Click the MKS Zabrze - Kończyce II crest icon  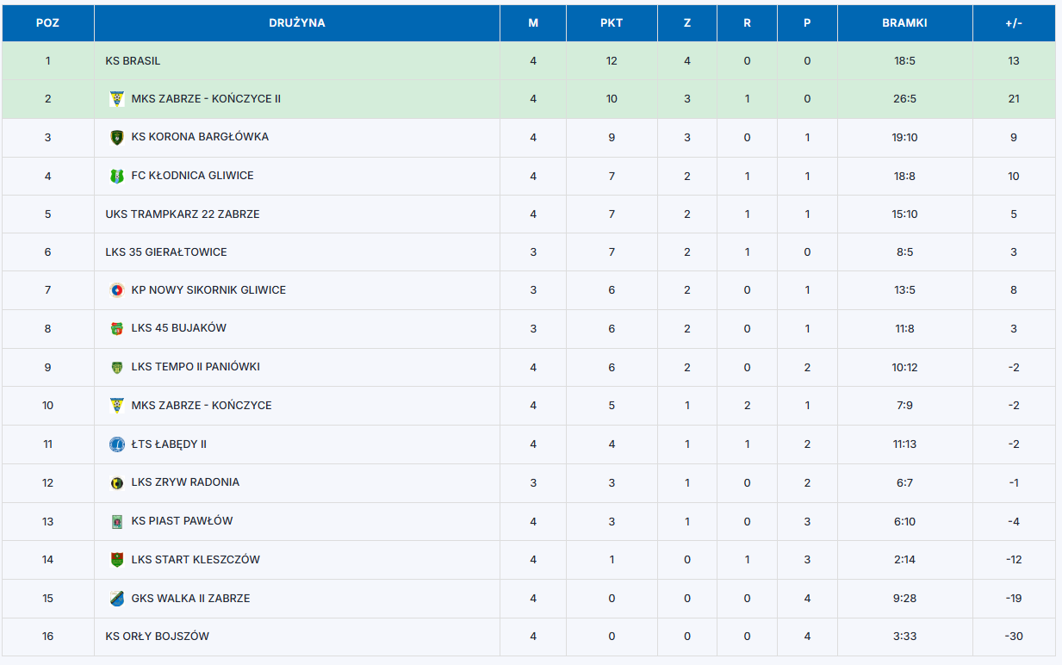[116, 99]
